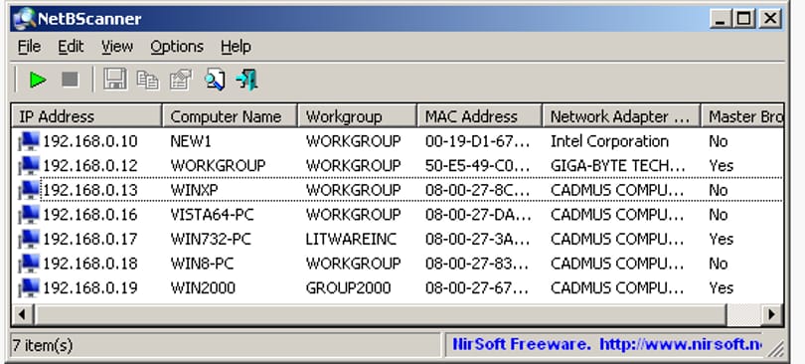Click the computer icon beside 192.168.0.10

[x=29, y=141]
